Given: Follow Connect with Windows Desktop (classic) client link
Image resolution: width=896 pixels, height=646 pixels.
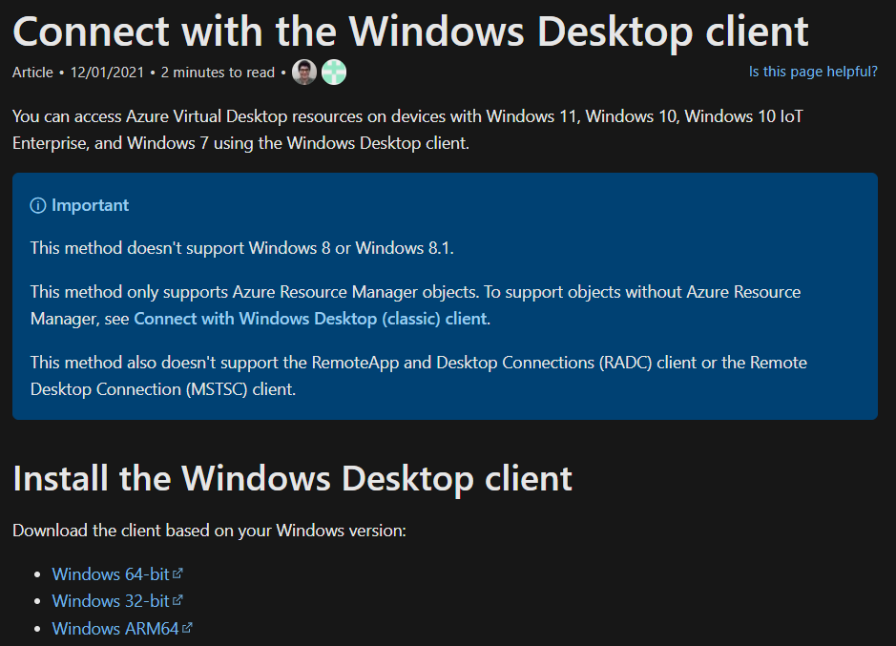Looking at the screenshot, I should 310,319.
